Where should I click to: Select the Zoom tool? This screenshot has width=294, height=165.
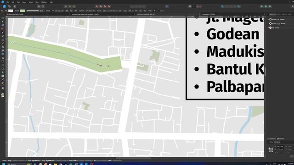pyautogui.click(x=3, y=88)
